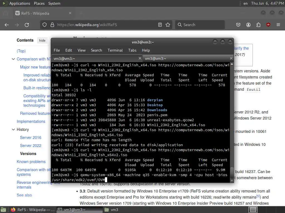Screen dimensions: 285x213
Task: Open the Firefox account icon
Action: pos(248,25)
